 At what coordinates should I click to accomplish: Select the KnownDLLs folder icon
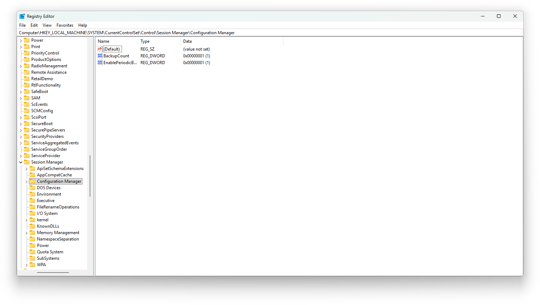click(x=32, y=226)
